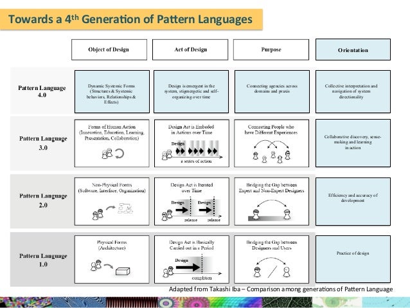Click Bridging the Gap between Designers and Users text
The image size is (410, 308).
271,245
